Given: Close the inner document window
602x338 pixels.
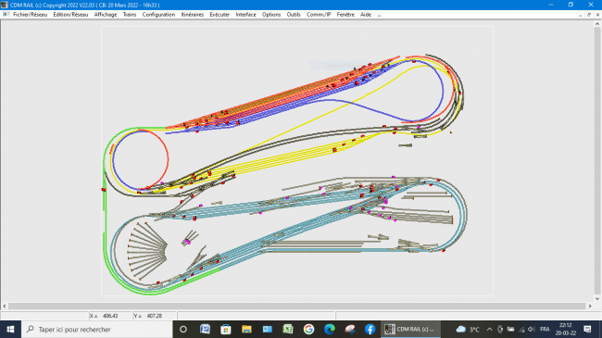Looking at the screenshot, I should pyautogui.click(x=597, y=15).
